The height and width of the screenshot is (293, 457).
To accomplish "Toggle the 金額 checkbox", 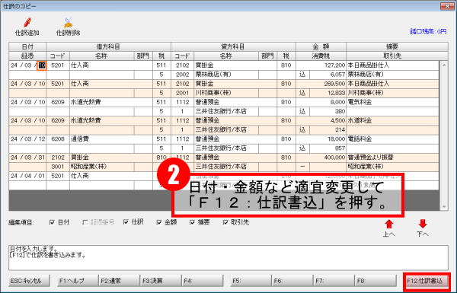I will 159,222.
